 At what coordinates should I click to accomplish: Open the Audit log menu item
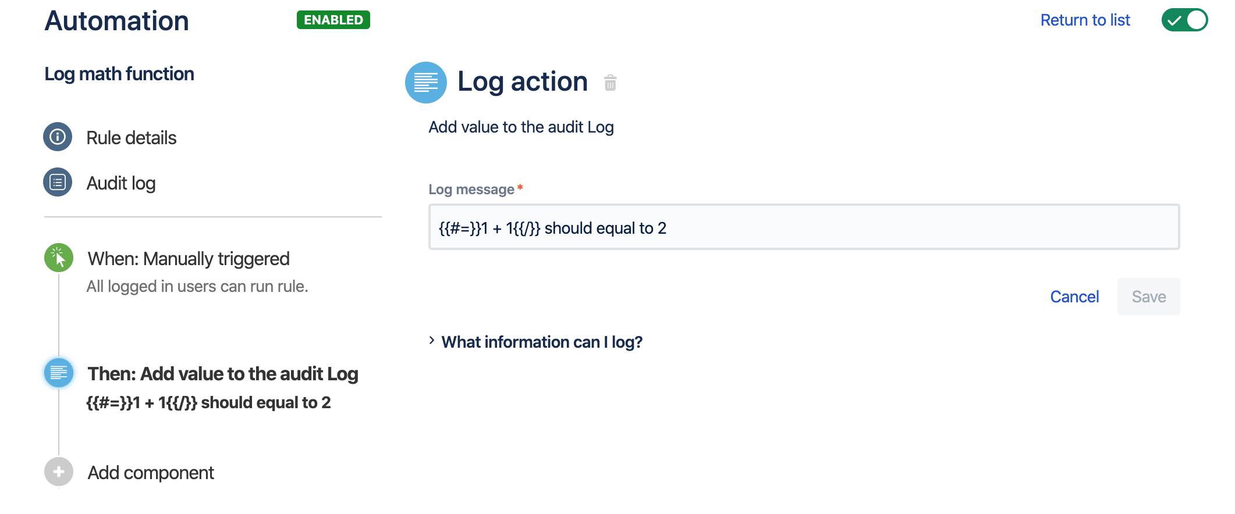[x=120, y=183]
